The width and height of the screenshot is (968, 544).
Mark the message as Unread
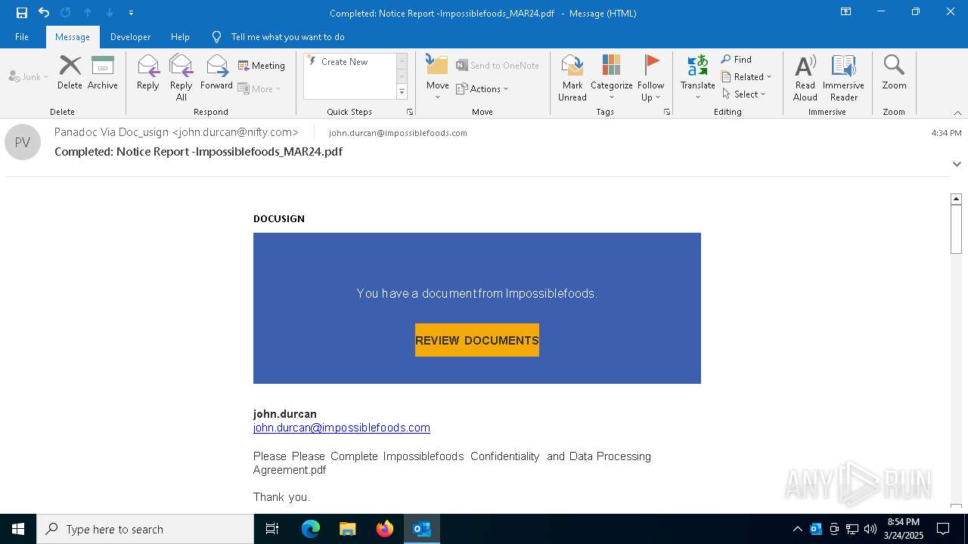coord(572,78)
